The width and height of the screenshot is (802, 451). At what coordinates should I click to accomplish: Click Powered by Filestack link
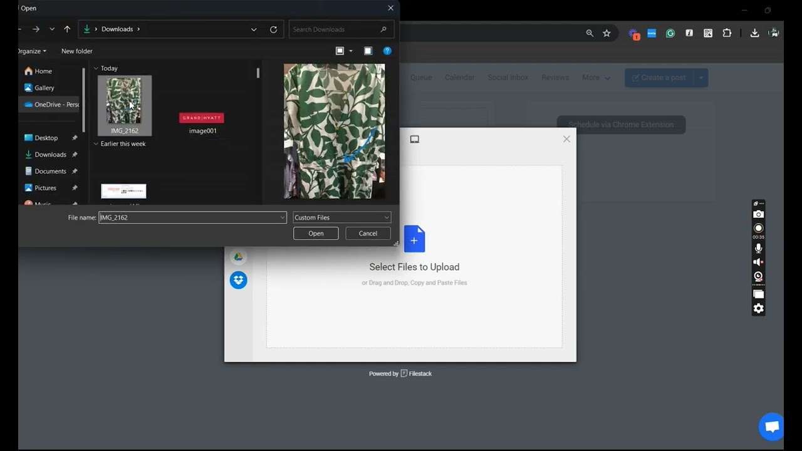click(x=400, y=374)
